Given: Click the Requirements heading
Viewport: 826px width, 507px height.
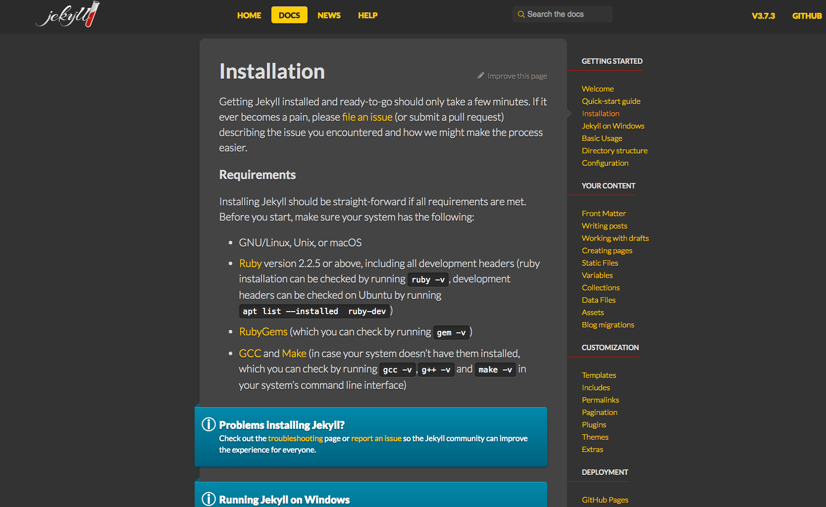Looking at the screenshot, I should [257, 175].
